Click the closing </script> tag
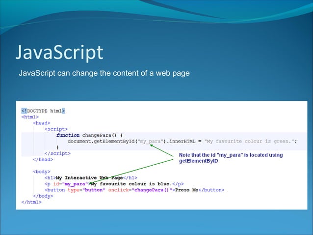 tap(57, 153)
